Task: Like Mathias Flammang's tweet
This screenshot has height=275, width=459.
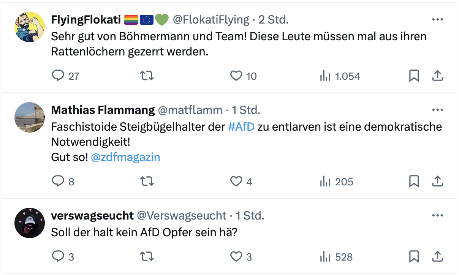Action: coord(236,182)
